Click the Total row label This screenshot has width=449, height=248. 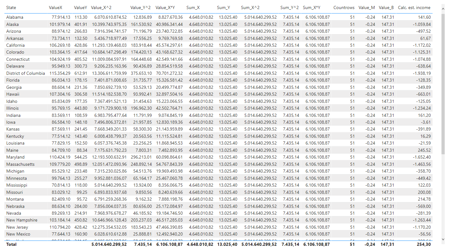click(12, 245)
